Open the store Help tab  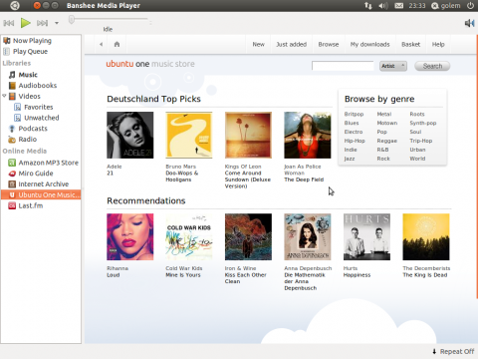click(438, 44)
